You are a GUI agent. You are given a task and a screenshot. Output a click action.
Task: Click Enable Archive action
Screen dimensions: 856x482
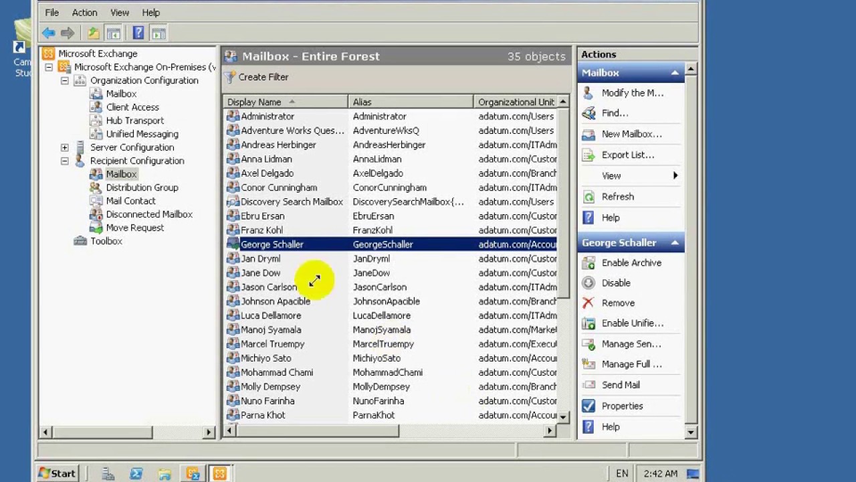coord(631,262)
